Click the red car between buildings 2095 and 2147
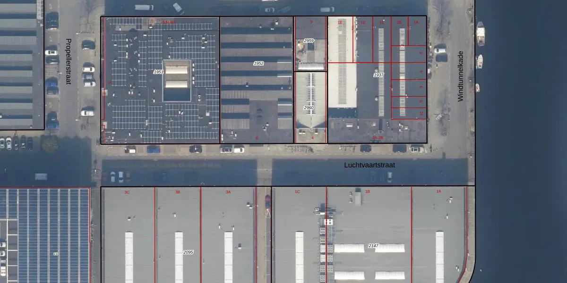The image size is (567, 283). click(268, 202)
